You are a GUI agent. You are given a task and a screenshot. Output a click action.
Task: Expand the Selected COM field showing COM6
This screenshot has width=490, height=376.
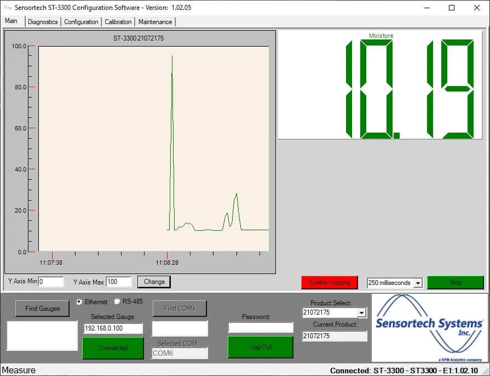point(179,353)
